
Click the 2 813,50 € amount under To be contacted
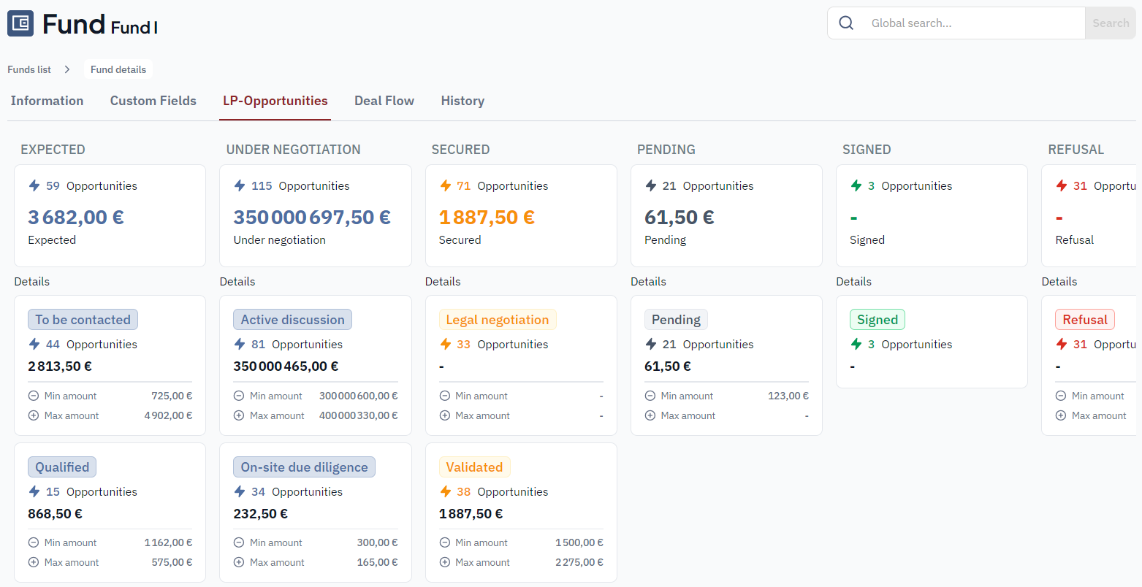coord(60,367)
